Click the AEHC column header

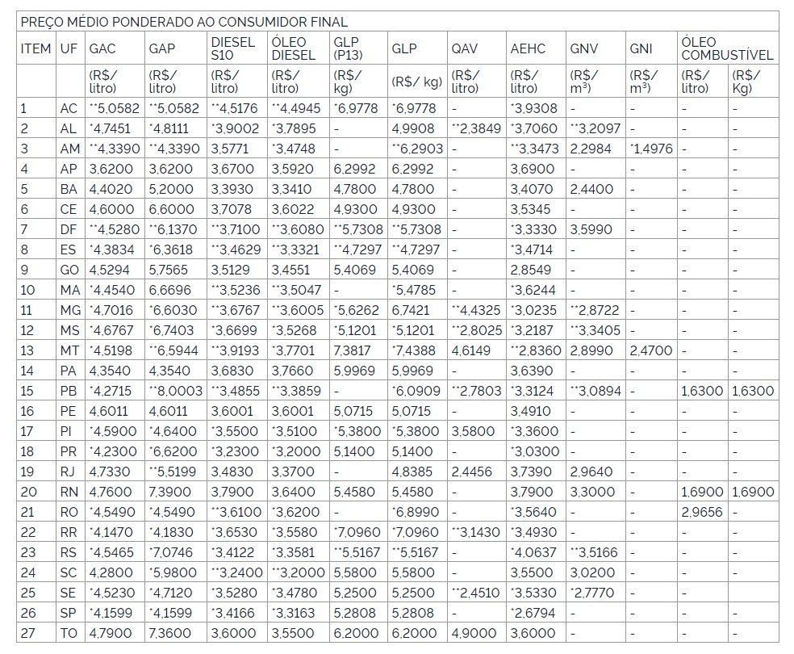[528, 48]
